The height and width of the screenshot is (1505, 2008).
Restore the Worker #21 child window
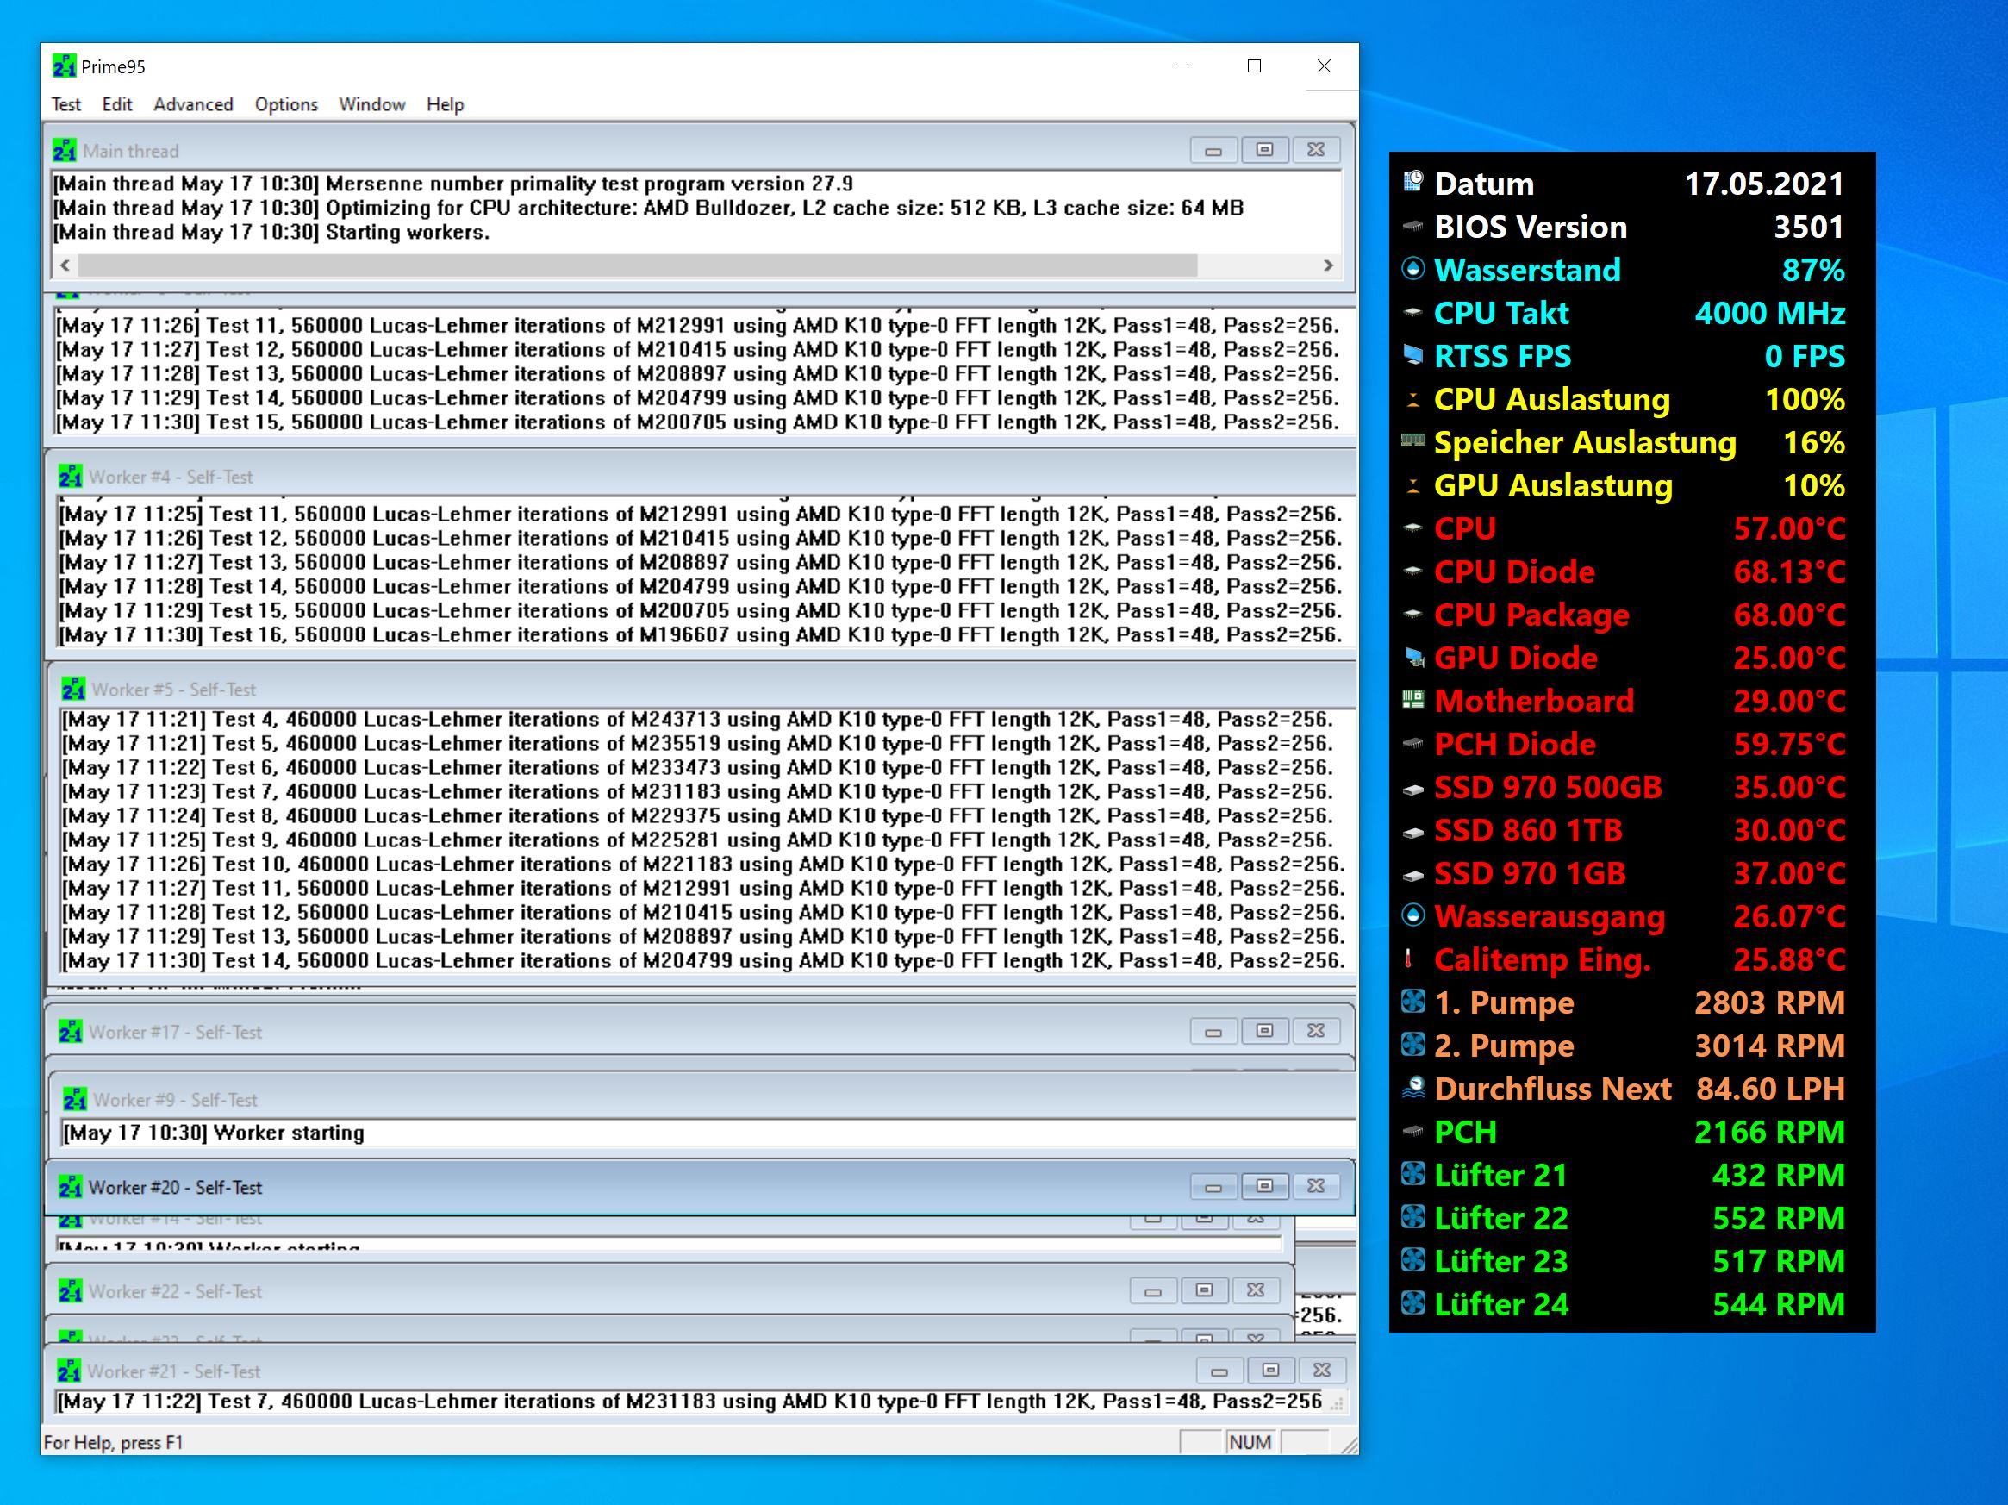click(1271, 1371)
